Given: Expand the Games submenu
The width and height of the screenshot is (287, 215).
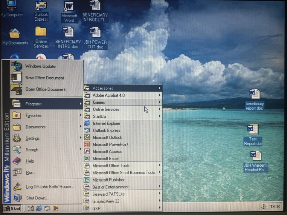Looking at the screenshot, I should [x=99, y=102].
